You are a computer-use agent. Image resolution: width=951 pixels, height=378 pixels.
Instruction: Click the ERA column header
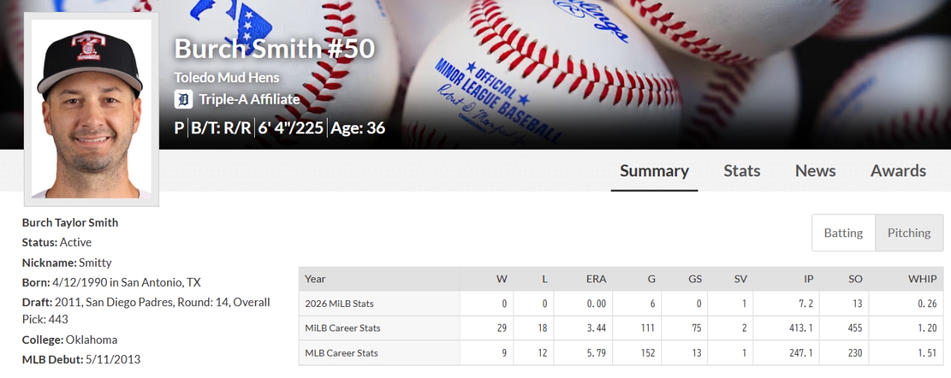pyautogui.click(x=596, y=279)
